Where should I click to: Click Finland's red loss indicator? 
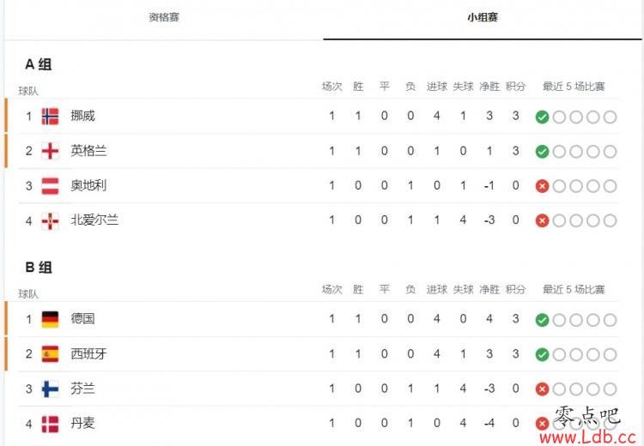pyautogui.click(x=542, y=389)
